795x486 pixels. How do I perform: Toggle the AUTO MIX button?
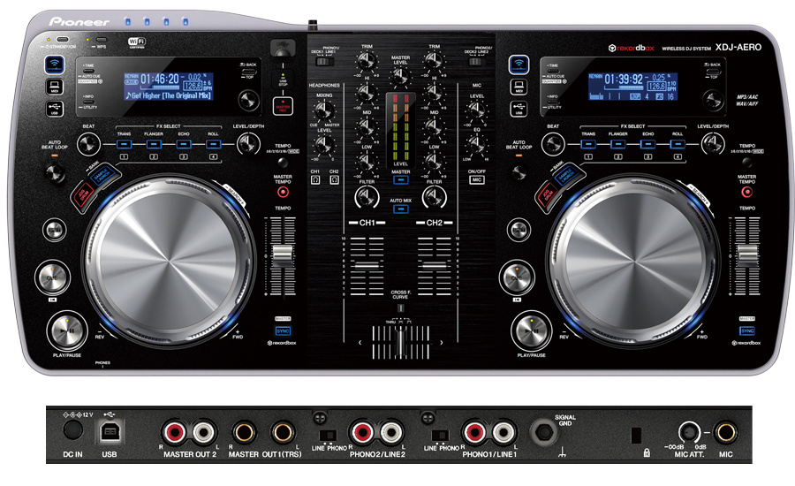(400, 209)
